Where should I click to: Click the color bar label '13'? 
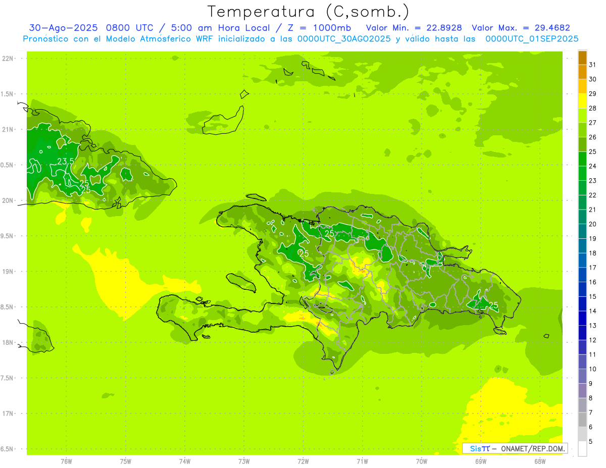coord(593,326)
